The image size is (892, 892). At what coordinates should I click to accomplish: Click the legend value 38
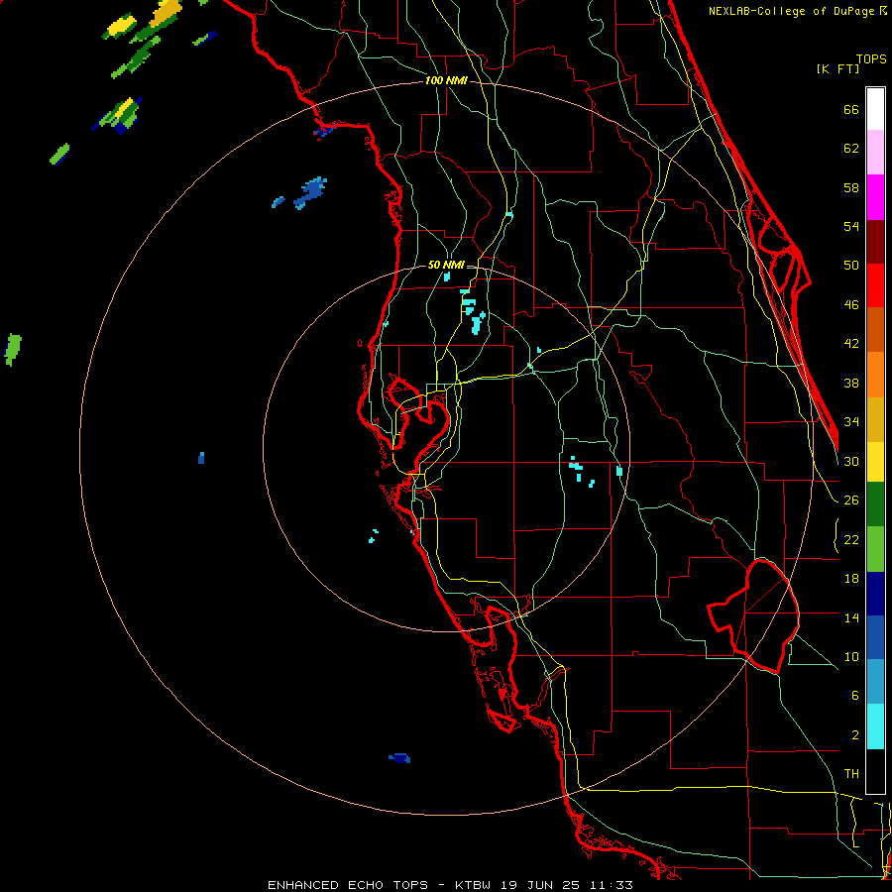(851, 383)
